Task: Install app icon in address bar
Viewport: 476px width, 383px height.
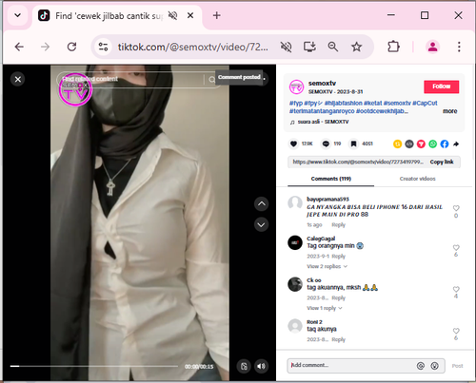Action: tap(309, 47)
